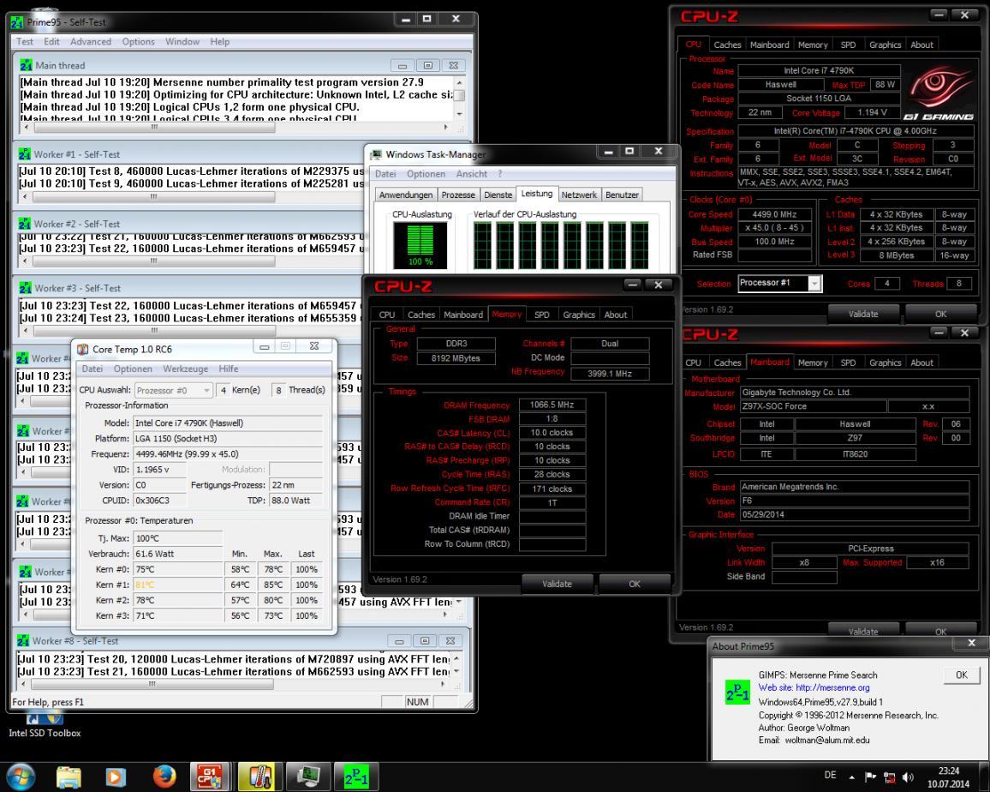This screenshot has height=792, width=990.
Task: Click Main thread vertical scrollbar down arrow
Action: point(460,114)
